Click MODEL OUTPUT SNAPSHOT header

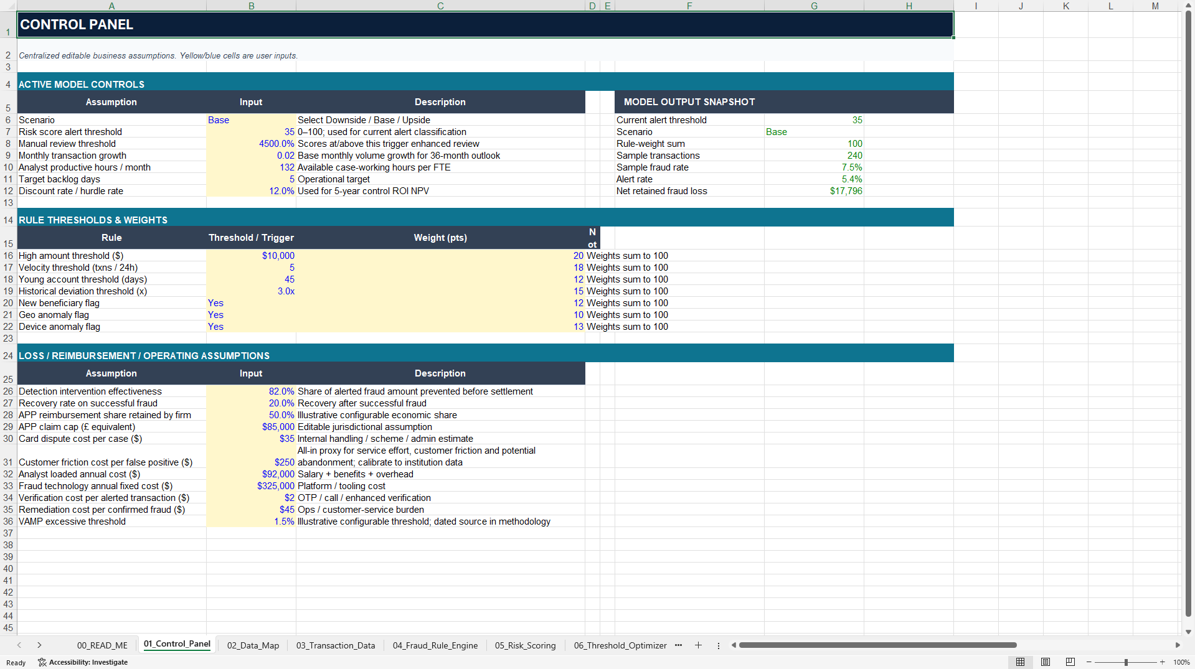click(784, 102)
